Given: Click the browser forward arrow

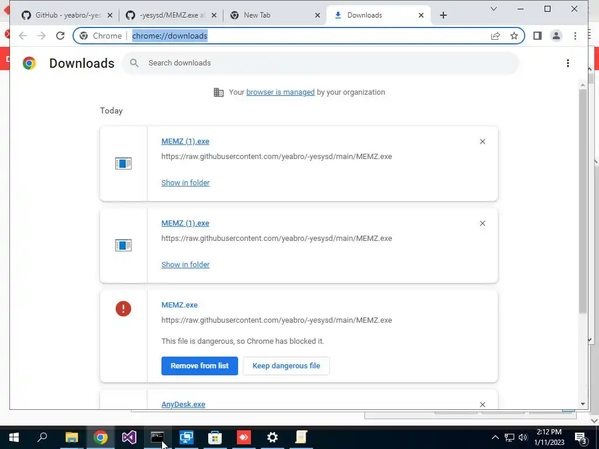Looking at the screenshot, I should [x=42, y=36].
